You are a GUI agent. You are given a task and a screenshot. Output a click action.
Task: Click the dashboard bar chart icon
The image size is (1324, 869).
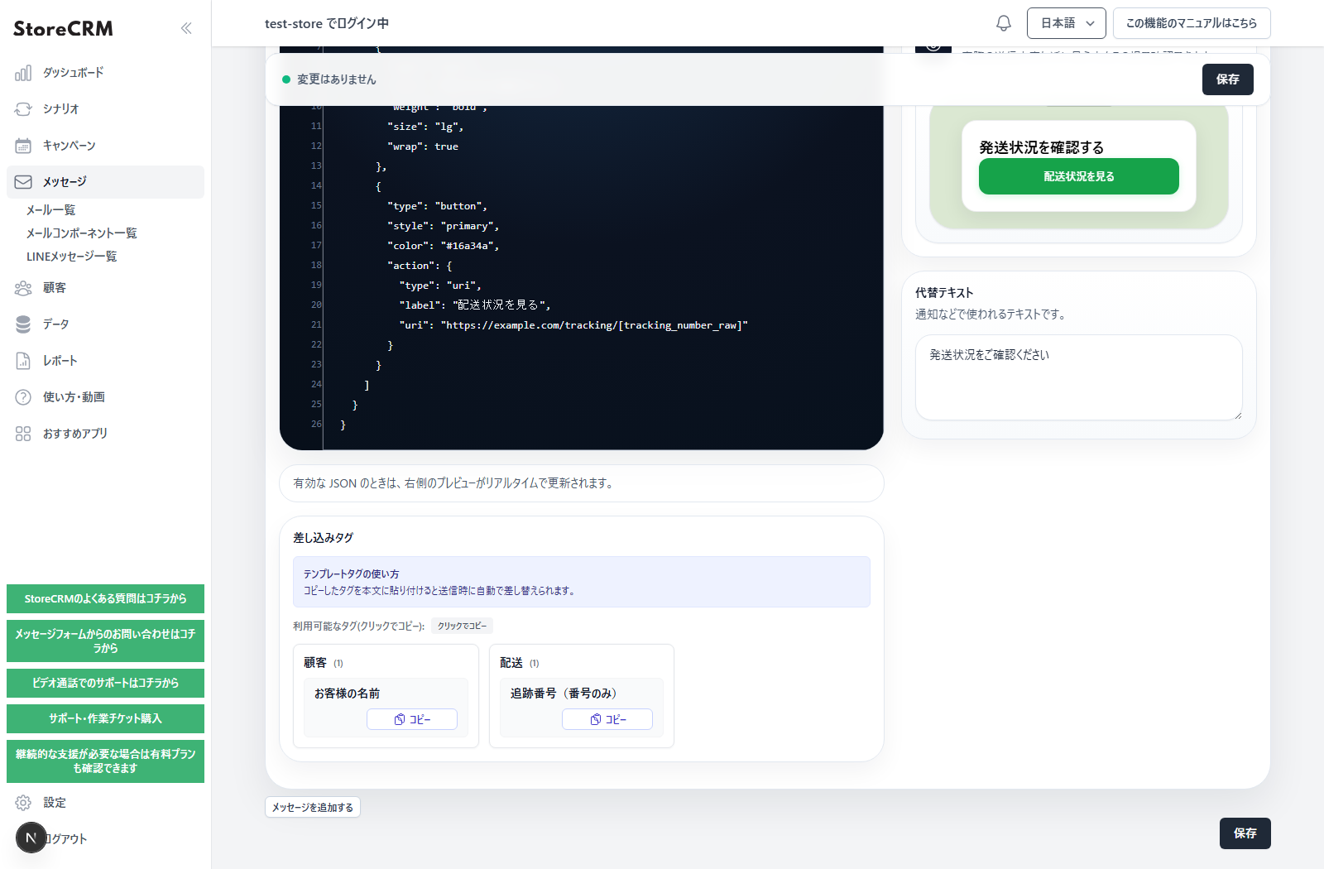tap(23, 73)
